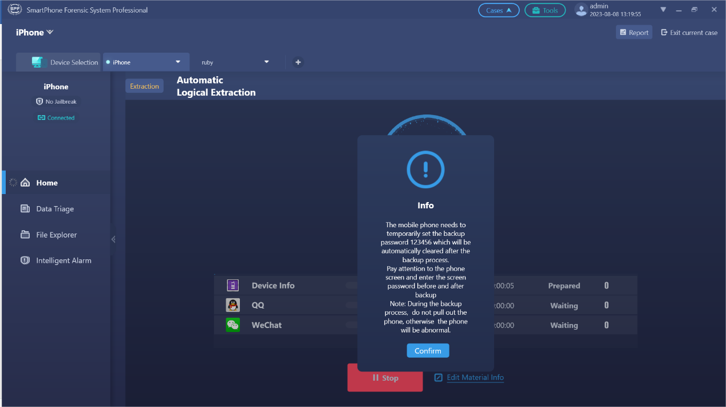Open the Cases menu

(499, 10)
